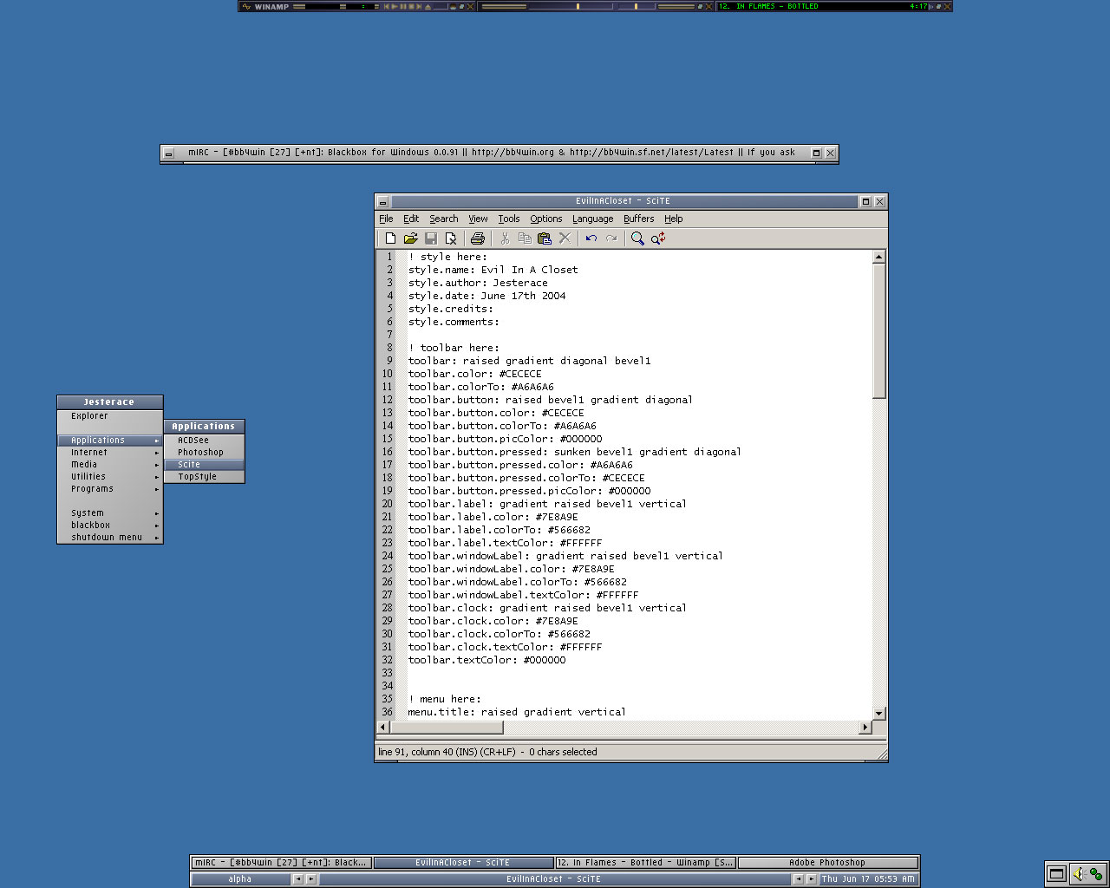Click the clock showing Thu Jun 17
This screenshot has width=1110, height=888.
(x=868, y=879)
